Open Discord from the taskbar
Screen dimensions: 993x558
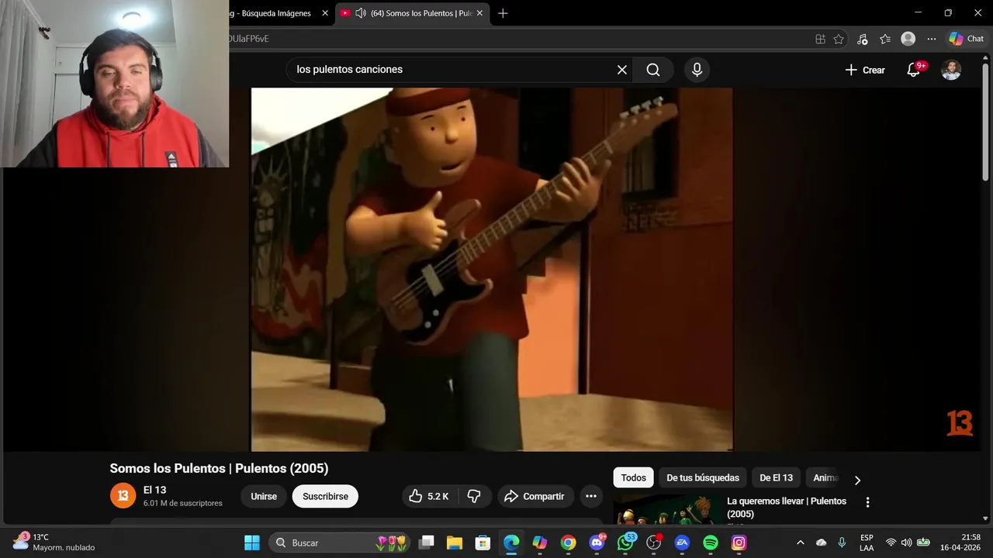point(597,542)
